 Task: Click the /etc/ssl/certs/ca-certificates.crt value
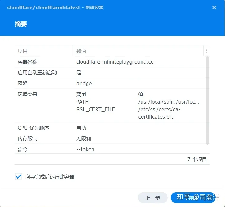(159, 113)
